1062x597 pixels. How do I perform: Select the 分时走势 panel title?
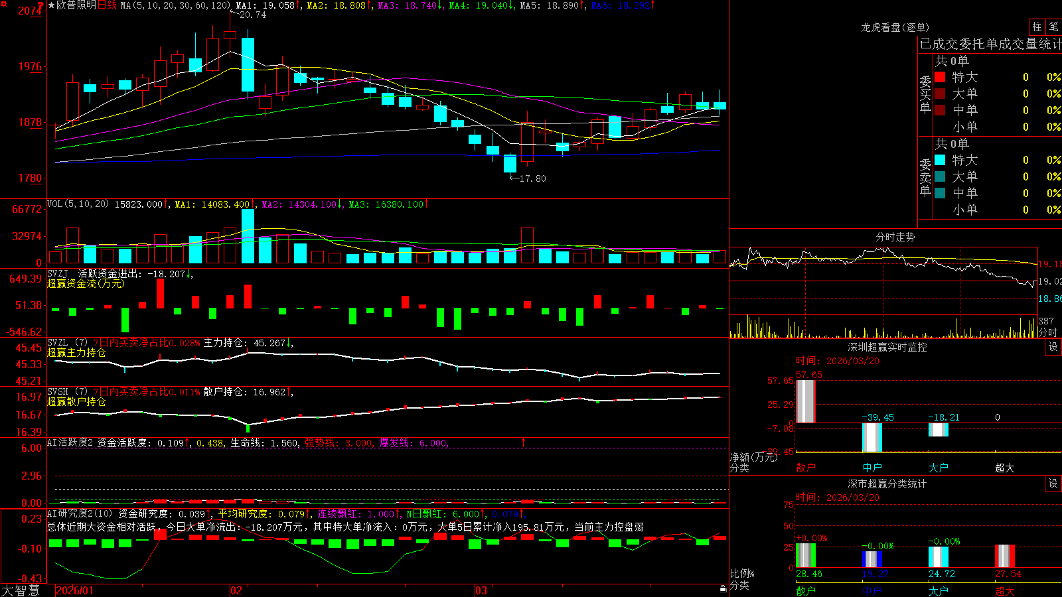pos(895,237)
